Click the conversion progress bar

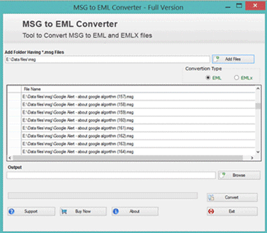point(103,196)
